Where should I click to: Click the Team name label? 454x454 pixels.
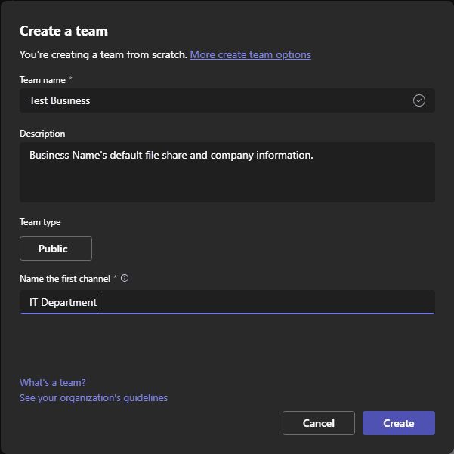coord(42,79)
